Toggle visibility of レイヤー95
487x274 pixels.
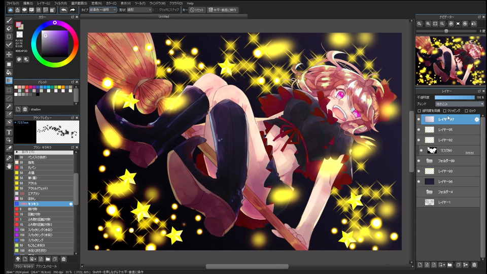[x=419, y=129]
